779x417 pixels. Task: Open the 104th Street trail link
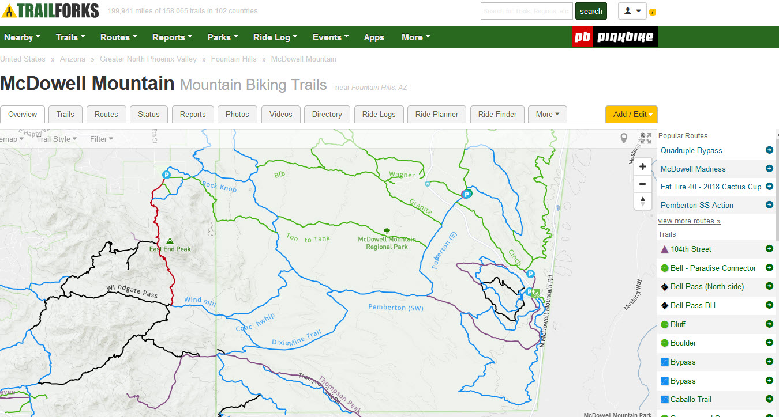pos(691,249)
